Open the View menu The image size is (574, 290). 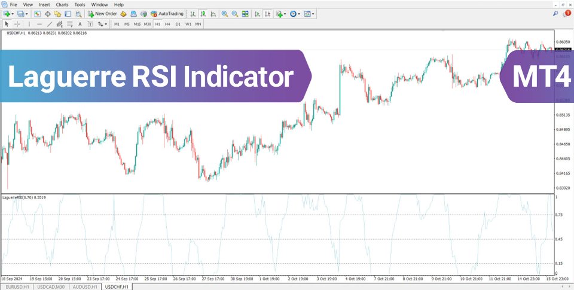(x=28, y=5)
